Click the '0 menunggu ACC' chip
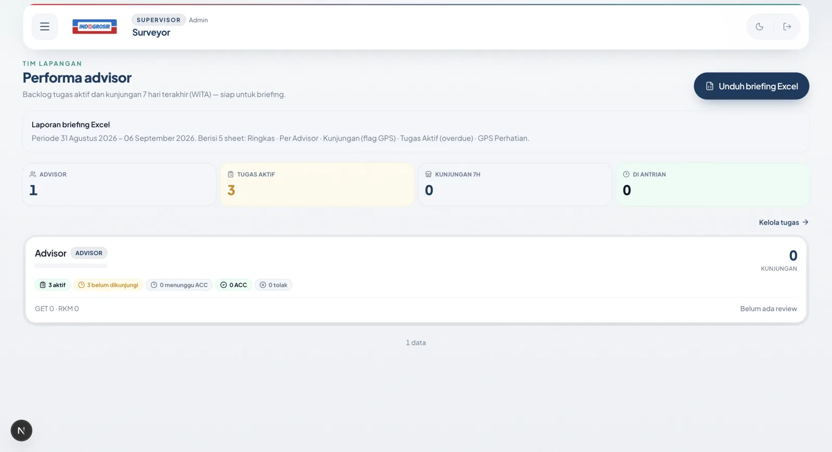Screen dimensions: 832x452 pyautogui.click(x=179, y=285)
